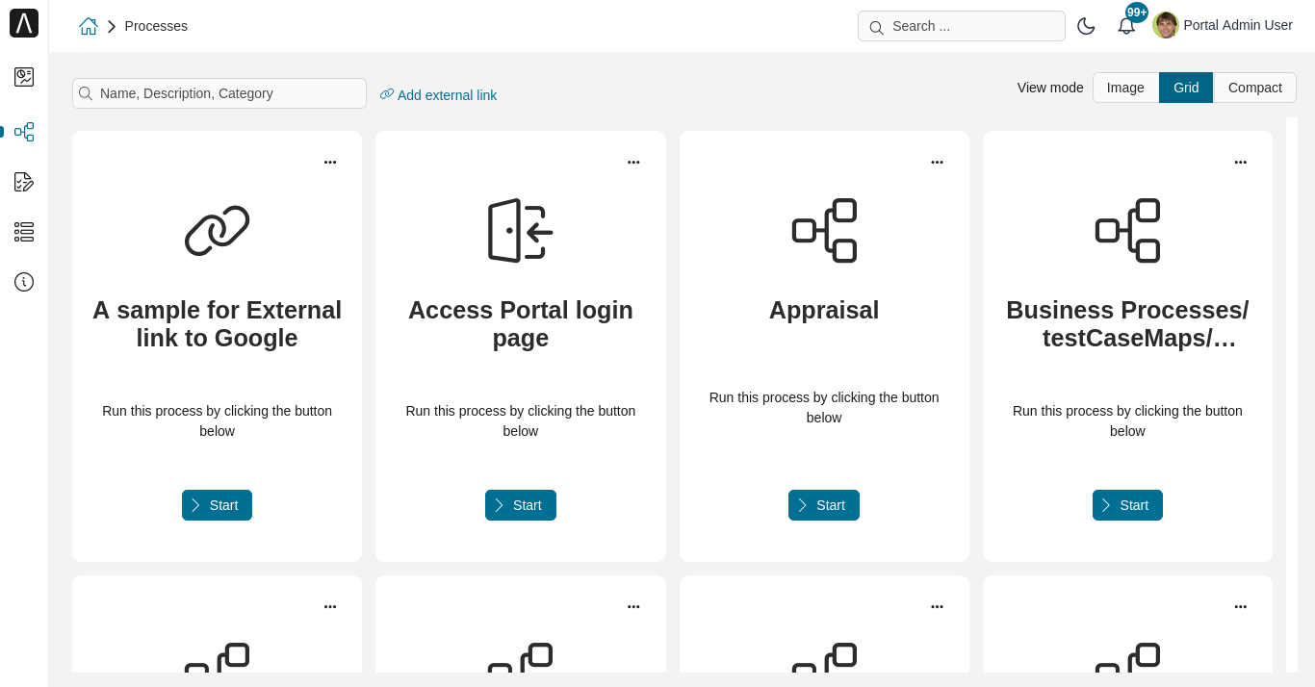Switch view mode to Image
Viewport: 1315px width, 687px height.
tap(1125, 88)
